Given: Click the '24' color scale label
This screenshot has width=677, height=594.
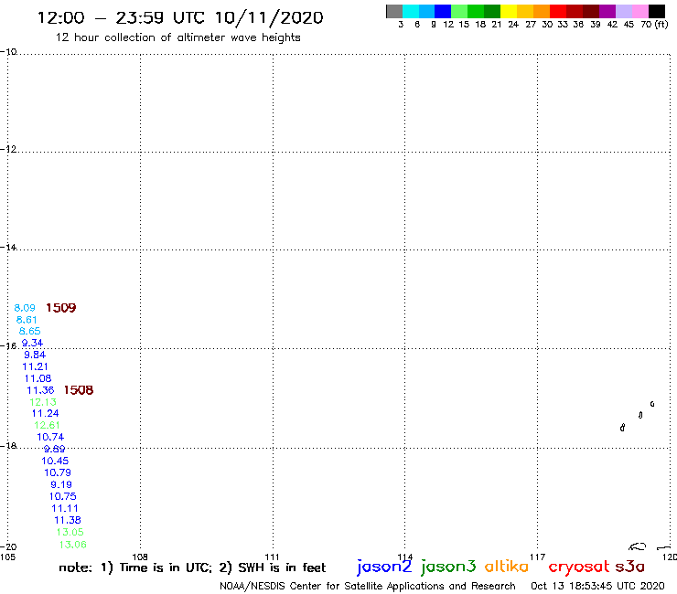Looking at the screenshot, I should [x=513, y=25].
